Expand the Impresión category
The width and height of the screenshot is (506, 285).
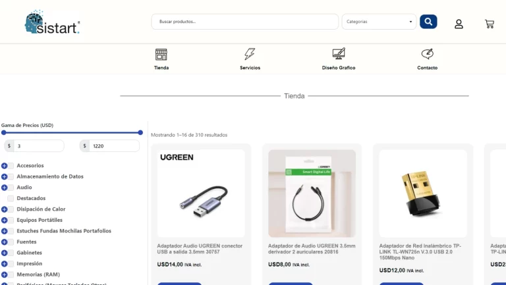[4, 264]
